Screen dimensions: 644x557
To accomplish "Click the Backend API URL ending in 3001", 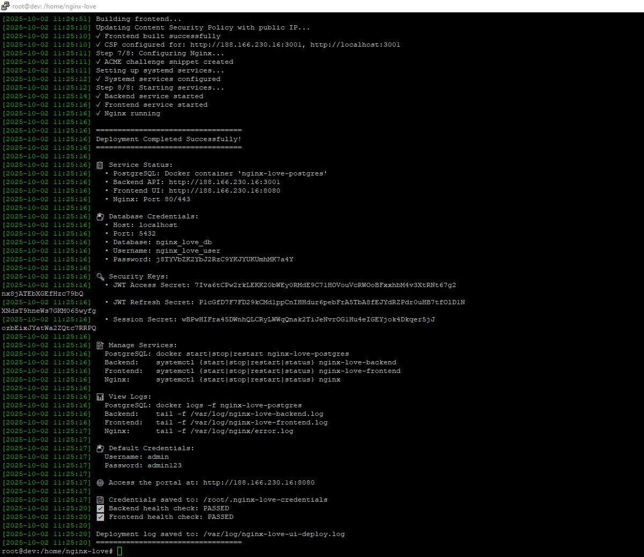I will [224, 182].
